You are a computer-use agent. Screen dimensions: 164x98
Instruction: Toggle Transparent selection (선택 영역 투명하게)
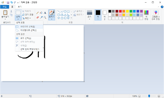click(29, 49)
